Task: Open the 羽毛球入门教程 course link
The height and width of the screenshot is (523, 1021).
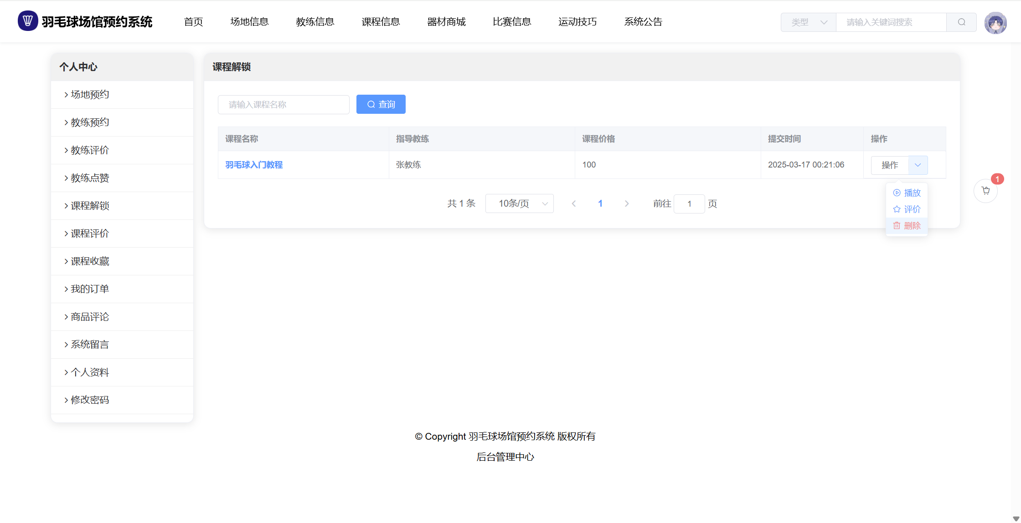Action: 254,165
